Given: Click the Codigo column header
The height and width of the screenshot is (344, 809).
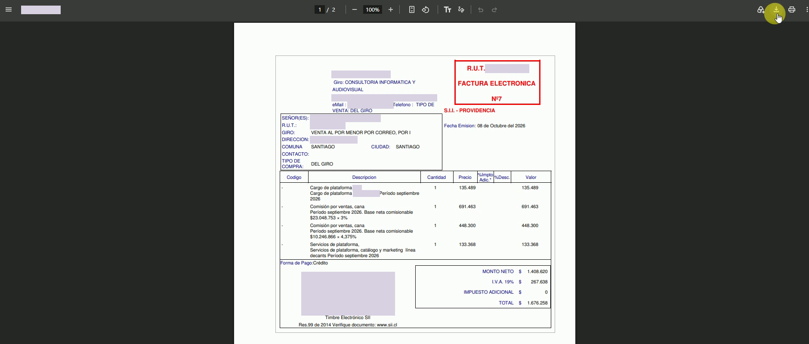Looking at the screenshot, I should pos(294,177).
